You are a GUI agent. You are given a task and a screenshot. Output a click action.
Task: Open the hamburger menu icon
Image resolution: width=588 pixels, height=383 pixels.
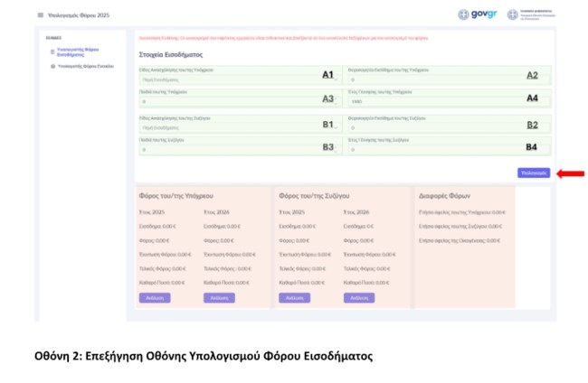40,15
